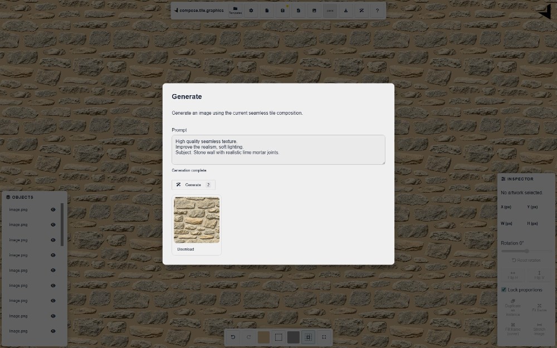Click the tan background color swatch
Viewport: 557px width, 348px height.
tap(263, 337)
